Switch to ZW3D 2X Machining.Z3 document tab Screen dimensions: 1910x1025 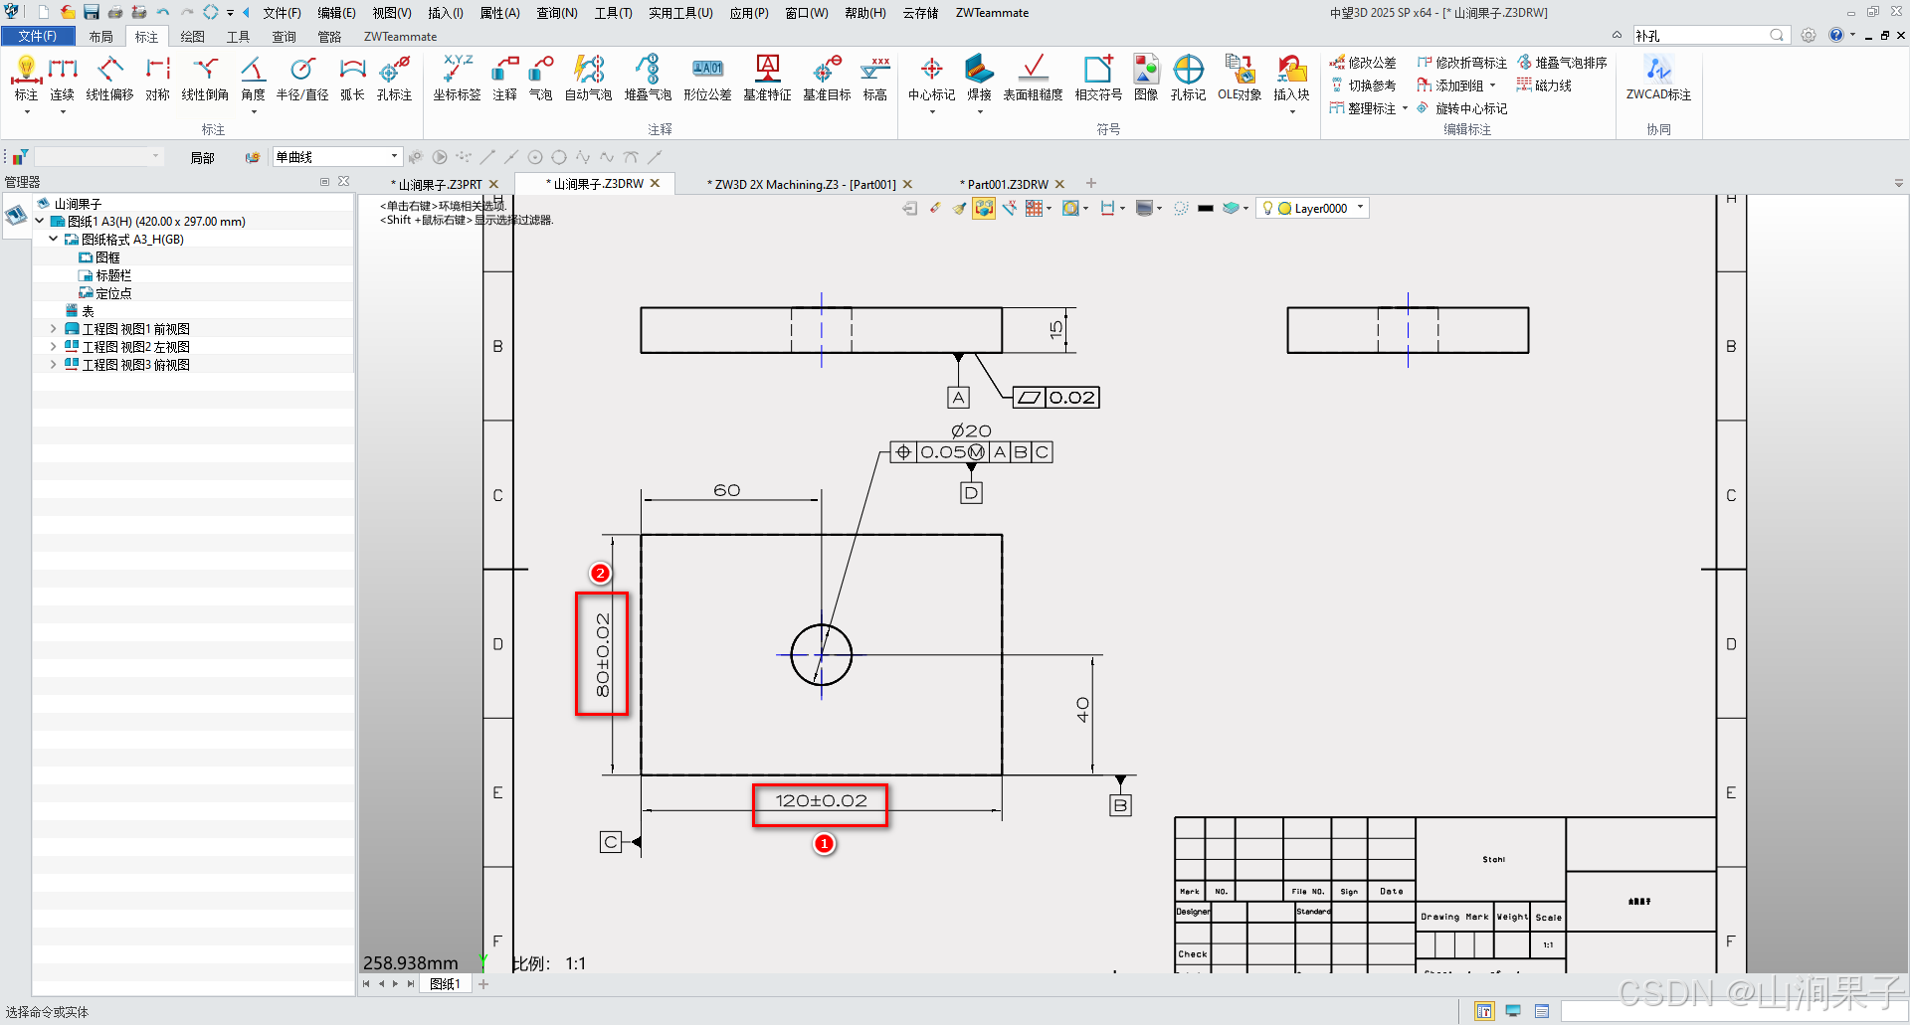tap(802, 184)
